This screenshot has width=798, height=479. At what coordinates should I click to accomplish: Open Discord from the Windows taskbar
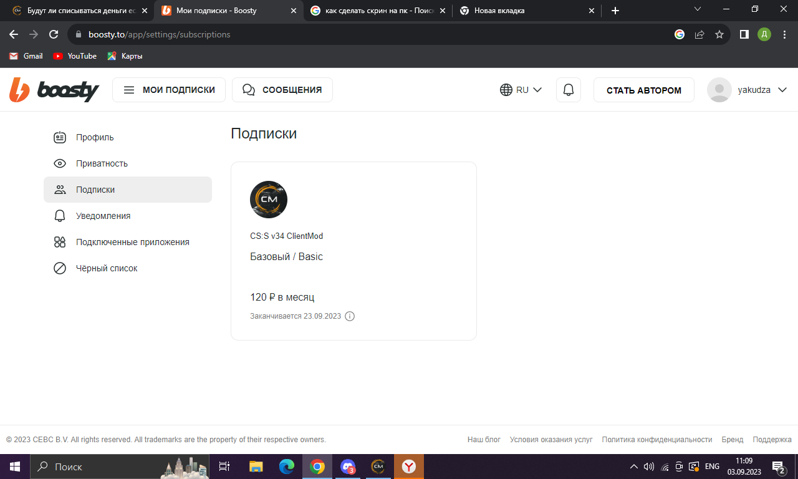[348, 467]
